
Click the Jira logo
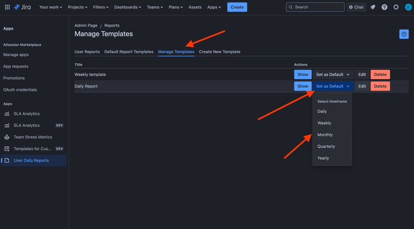pos(22,7)
